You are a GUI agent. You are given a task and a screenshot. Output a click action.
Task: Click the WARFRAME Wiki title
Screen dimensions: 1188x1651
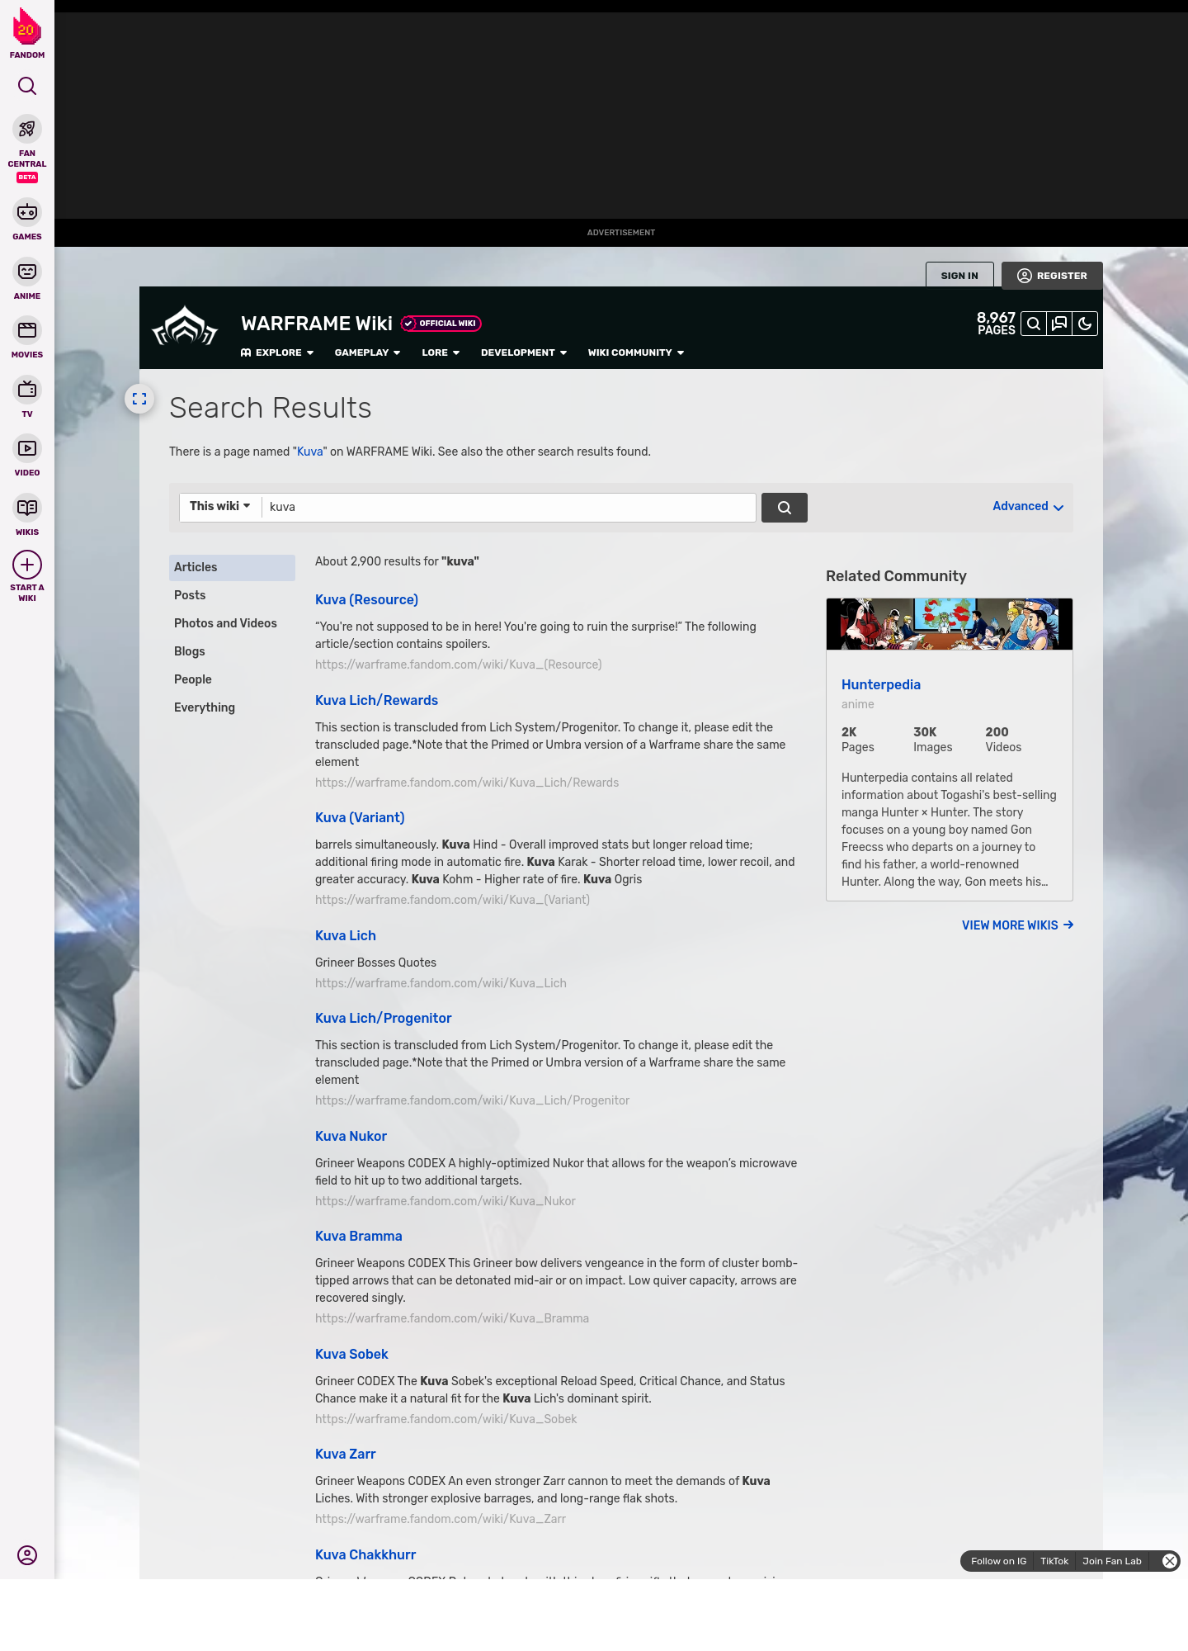(x=317, y=324)
